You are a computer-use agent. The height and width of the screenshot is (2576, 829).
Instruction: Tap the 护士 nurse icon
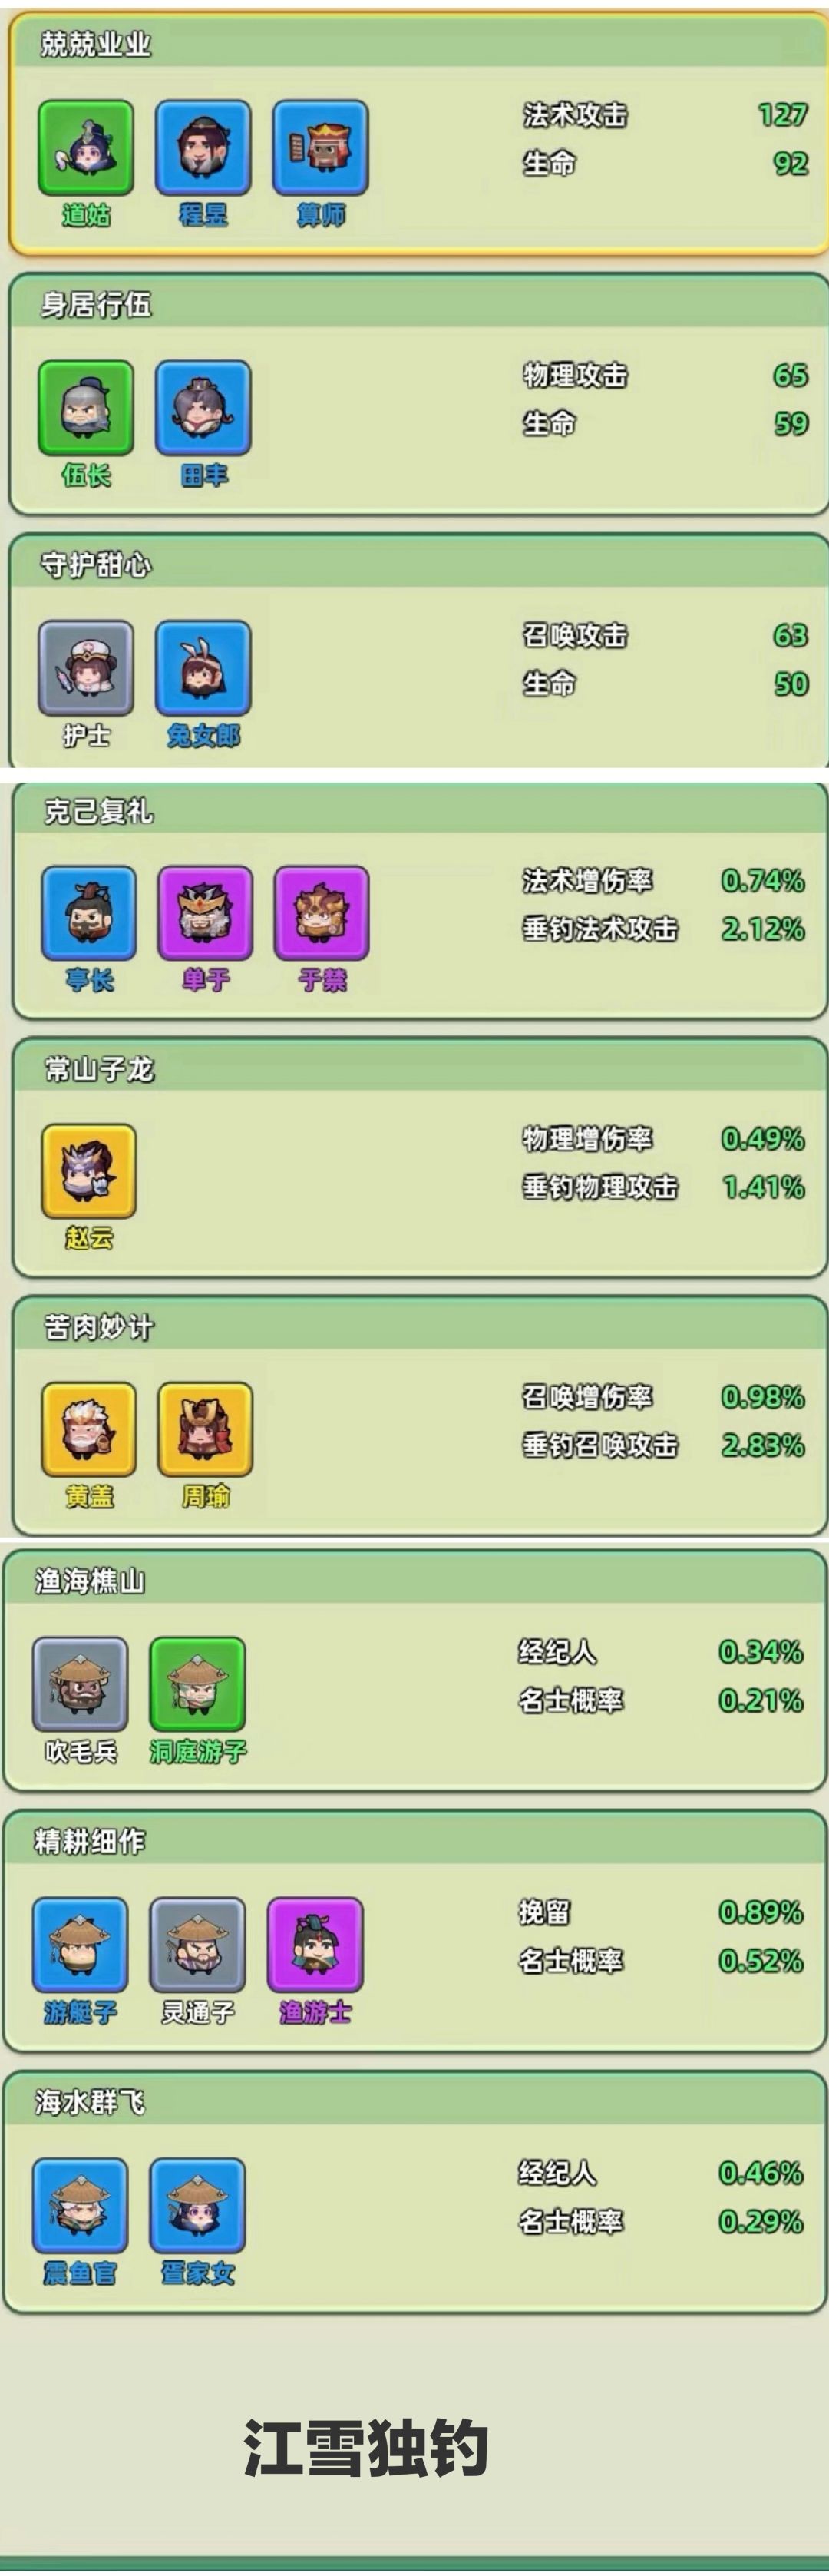[86, 668]
